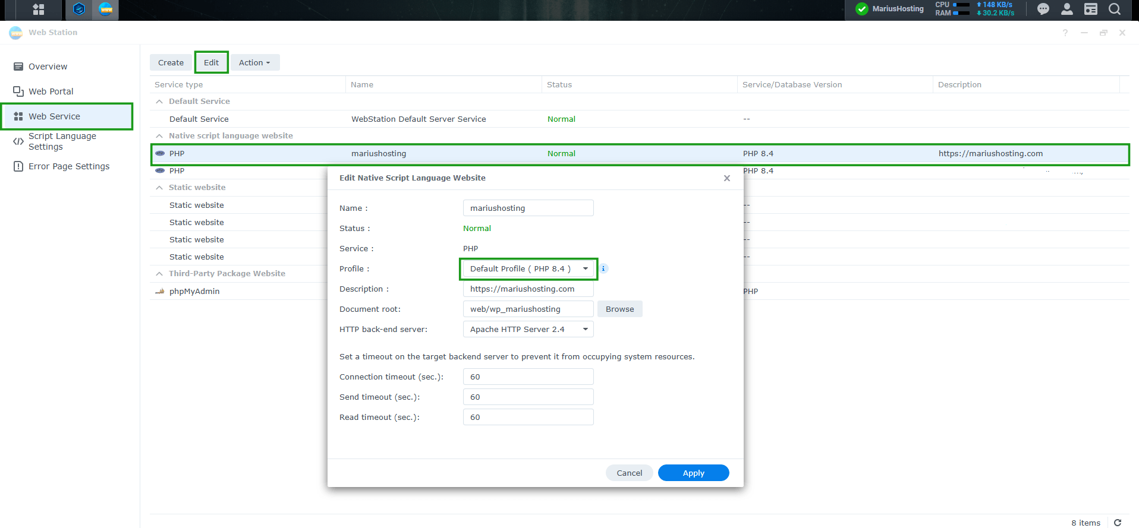
Task: Click the Create button
Action: pos(171,62)
